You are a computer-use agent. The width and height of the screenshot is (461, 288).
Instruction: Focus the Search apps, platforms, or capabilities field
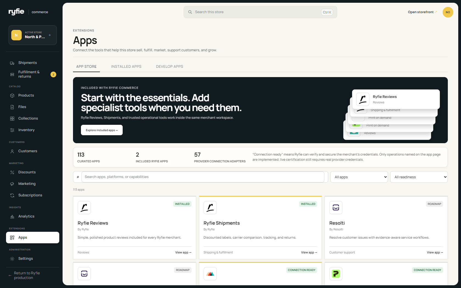(203, 177)
